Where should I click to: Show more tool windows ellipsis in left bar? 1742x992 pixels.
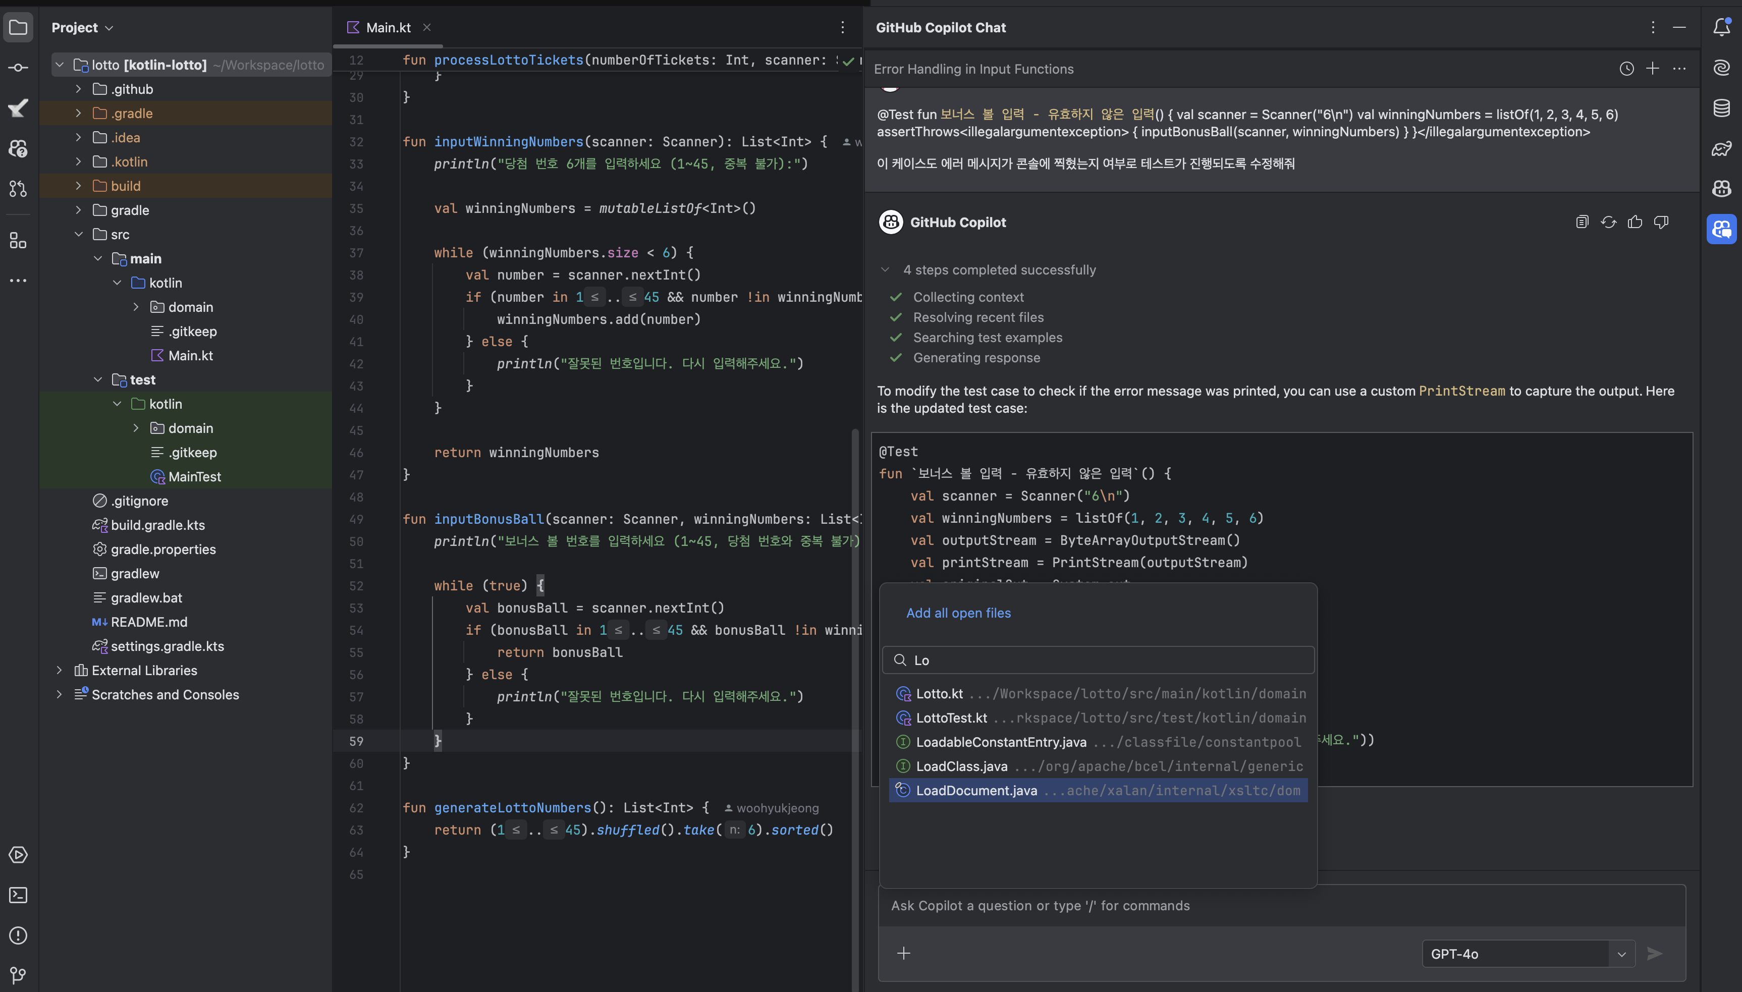18,280
